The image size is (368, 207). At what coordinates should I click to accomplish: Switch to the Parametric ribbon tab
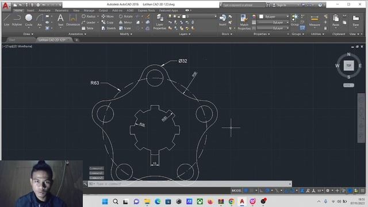pyautogui.click(x=62, y=10)
